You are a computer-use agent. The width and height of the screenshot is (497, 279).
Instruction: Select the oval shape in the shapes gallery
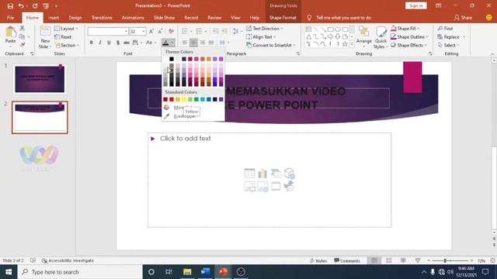click(x=338, y=29)
